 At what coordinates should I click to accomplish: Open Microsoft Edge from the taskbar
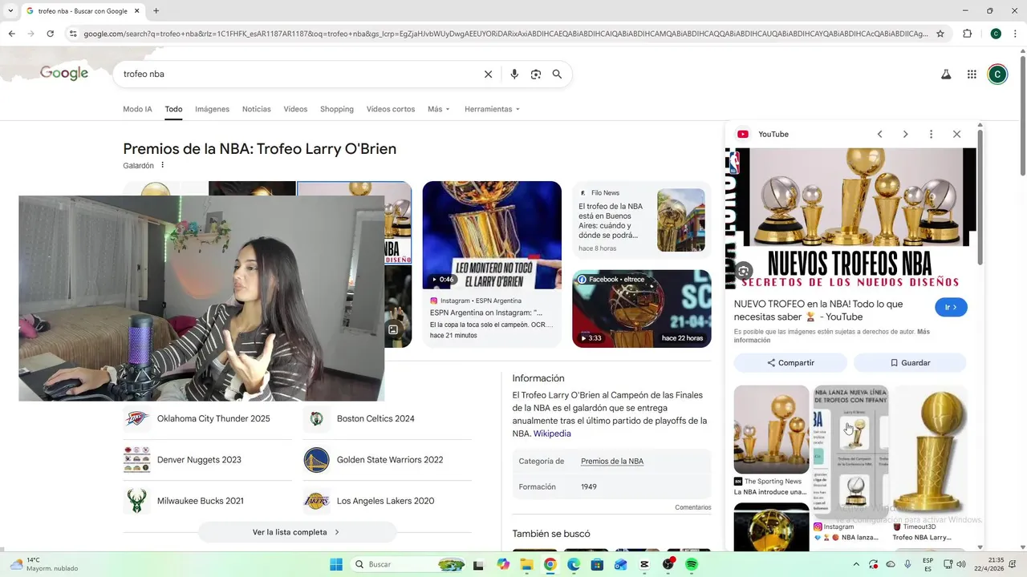click(x=574, y=564)
